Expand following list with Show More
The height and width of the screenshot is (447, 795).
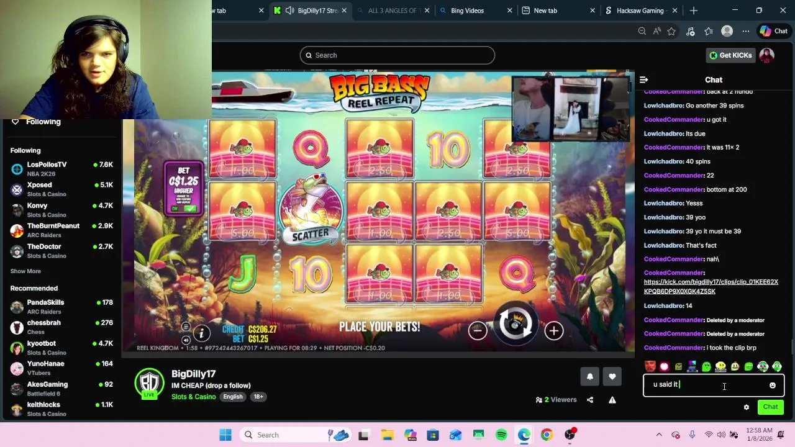(x=25, y=271)
